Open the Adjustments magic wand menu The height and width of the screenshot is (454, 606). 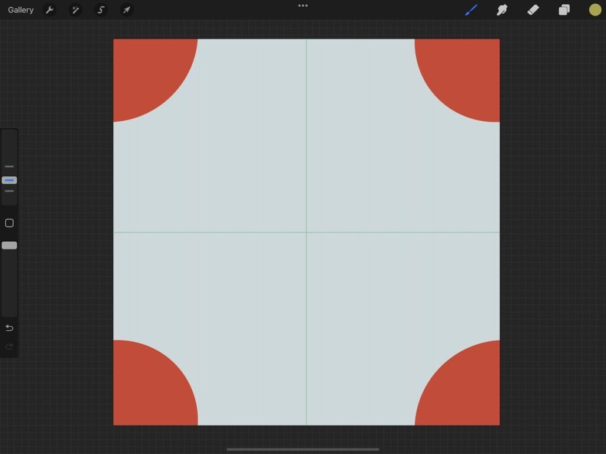pos(76,9)
